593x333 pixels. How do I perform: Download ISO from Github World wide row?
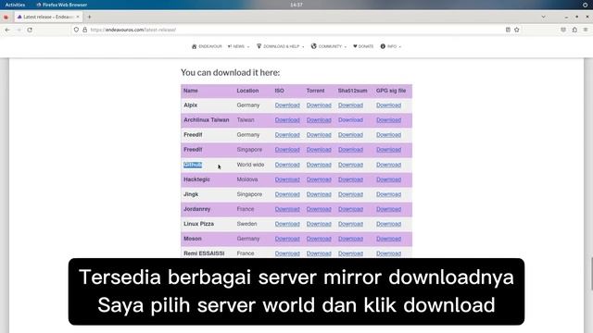(287, 165)
